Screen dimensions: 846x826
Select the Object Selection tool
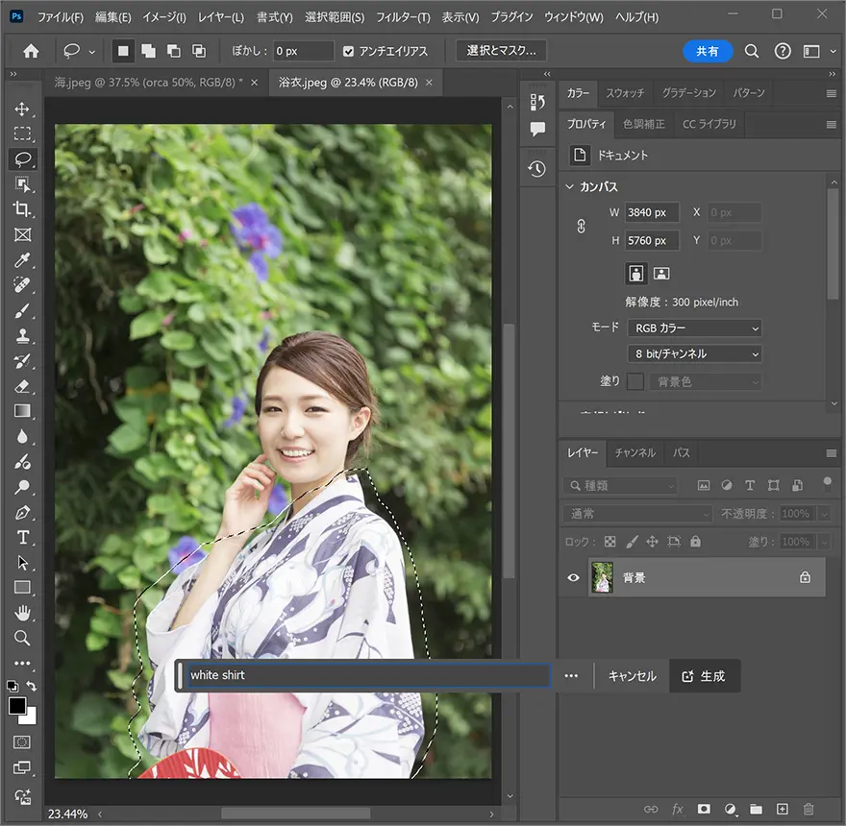click(22, 183)
